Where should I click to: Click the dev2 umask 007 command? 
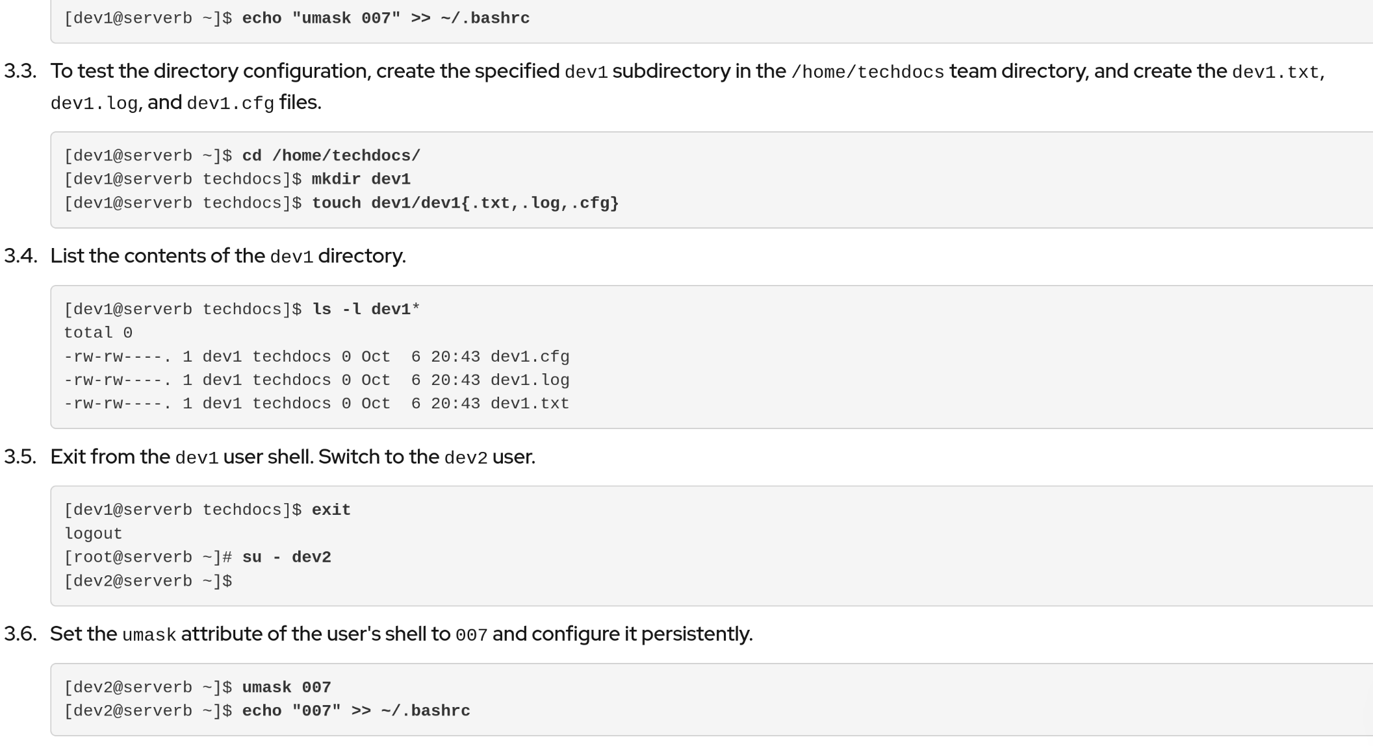pos(287,688)
